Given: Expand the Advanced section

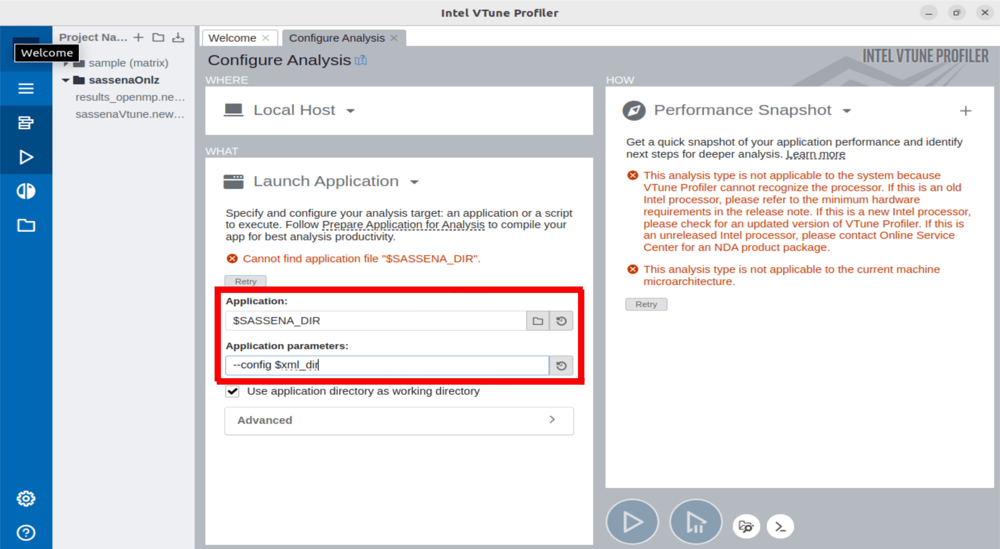Looking at the screenshot, I should pos(399,420).
